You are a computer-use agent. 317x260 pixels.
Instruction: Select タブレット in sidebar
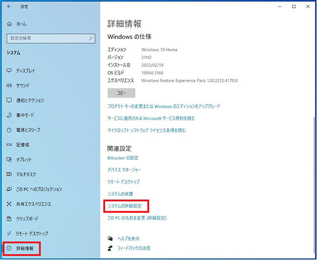tap(24, 160)
